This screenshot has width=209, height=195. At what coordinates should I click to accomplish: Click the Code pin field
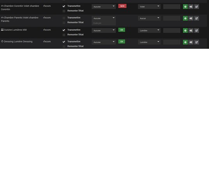pos(104,23)
